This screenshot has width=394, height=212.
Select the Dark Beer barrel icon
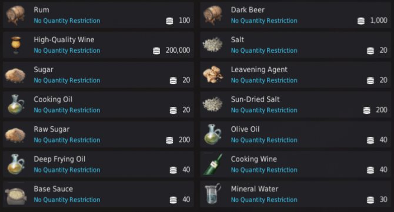(212, 15)
